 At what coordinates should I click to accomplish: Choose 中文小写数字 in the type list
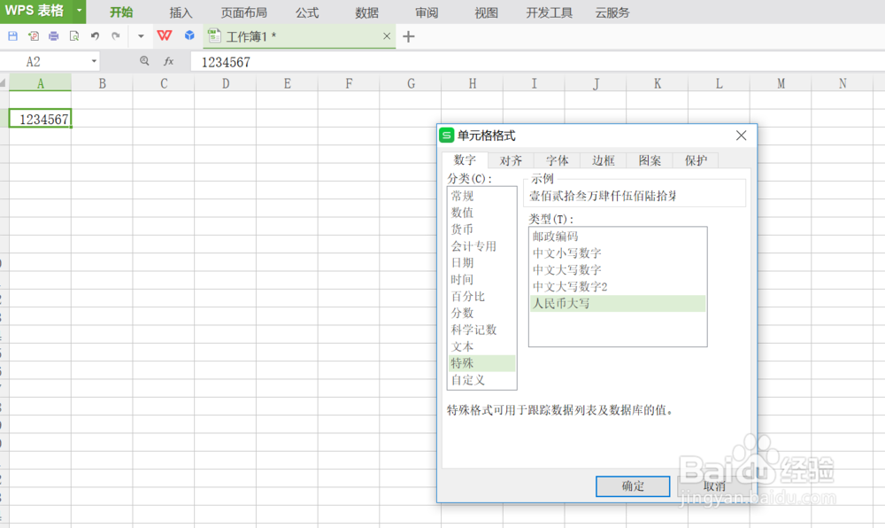618,253
